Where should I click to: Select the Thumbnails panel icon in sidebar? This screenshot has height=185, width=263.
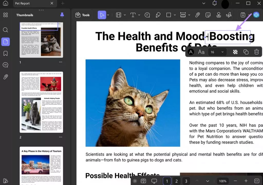(6, 42)
